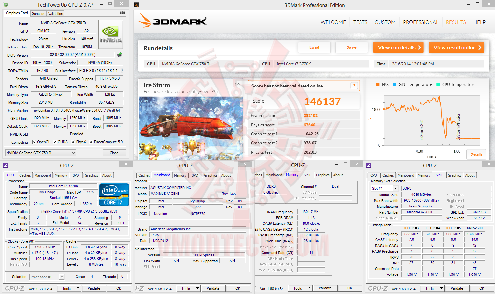This screenshot has width=495, height=294.
Task: Open the CUSTOM menu in 3DMark
Action: [385, 22]
